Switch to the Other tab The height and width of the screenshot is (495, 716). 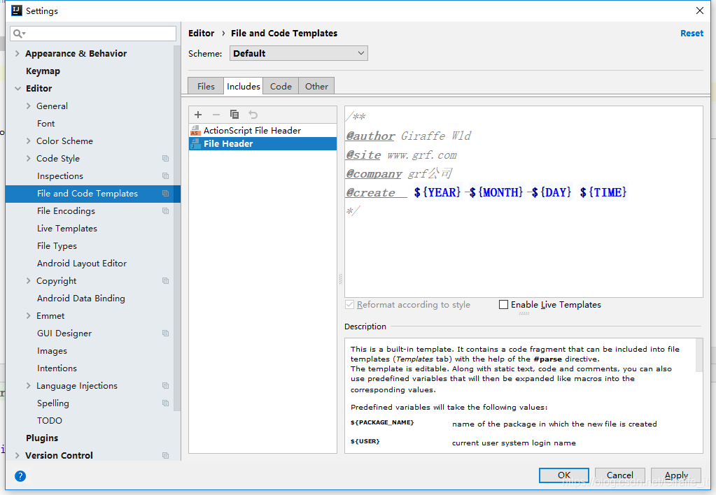[x=316, y=86]
